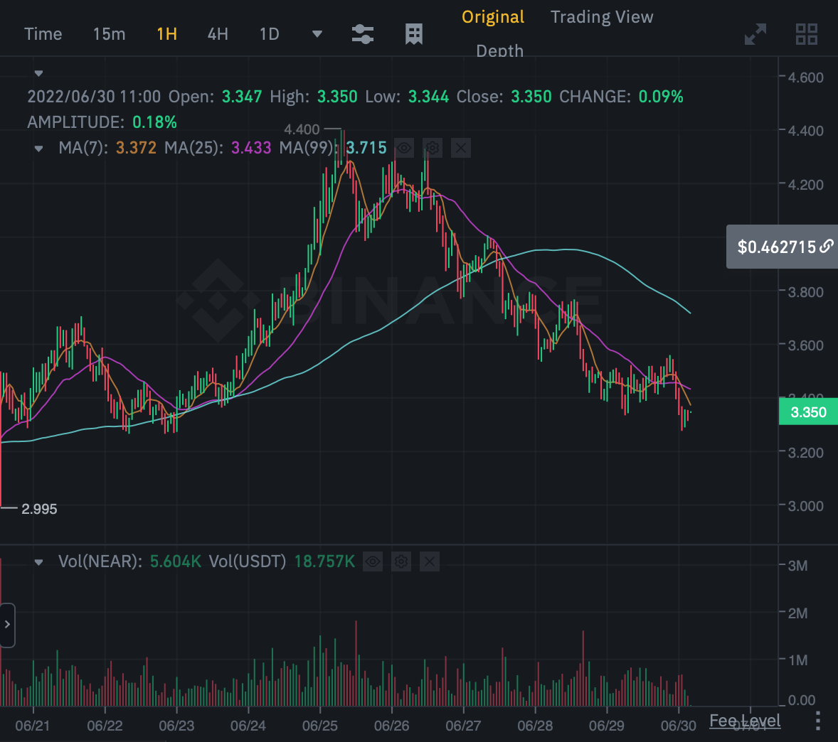Screen dimensions: 838x742
Task: Open settings gear for MA indicator
Action: 433,148
